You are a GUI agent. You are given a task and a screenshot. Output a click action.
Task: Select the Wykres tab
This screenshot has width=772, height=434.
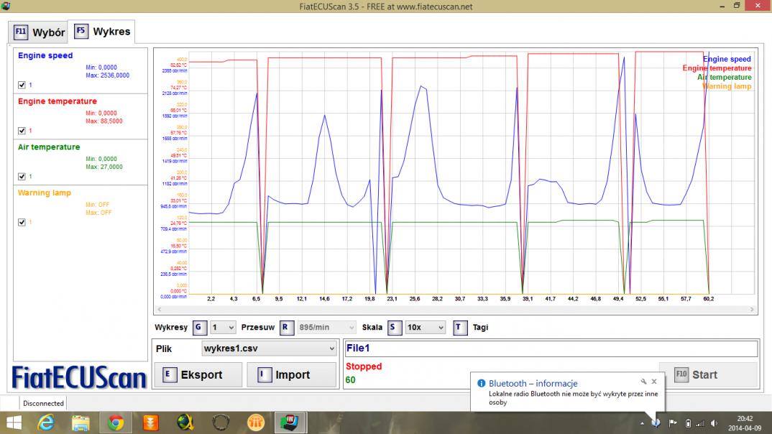coord(102,32)
